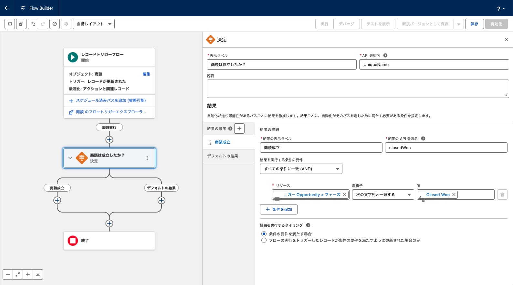Open flow settings gear icon
Viewport: 513px width, 285px height.
[66, 24]
